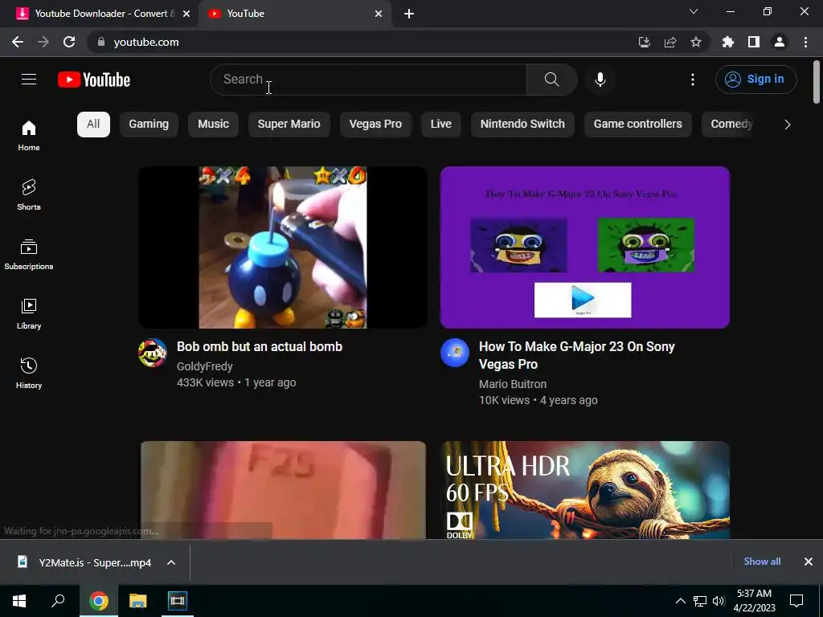Open YouTube settings three-dot menu

point(692,80)
